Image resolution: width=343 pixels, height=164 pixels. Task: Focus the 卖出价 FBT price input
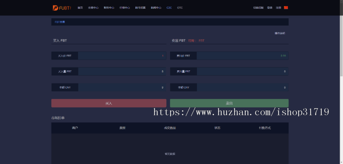coord(242,56)
